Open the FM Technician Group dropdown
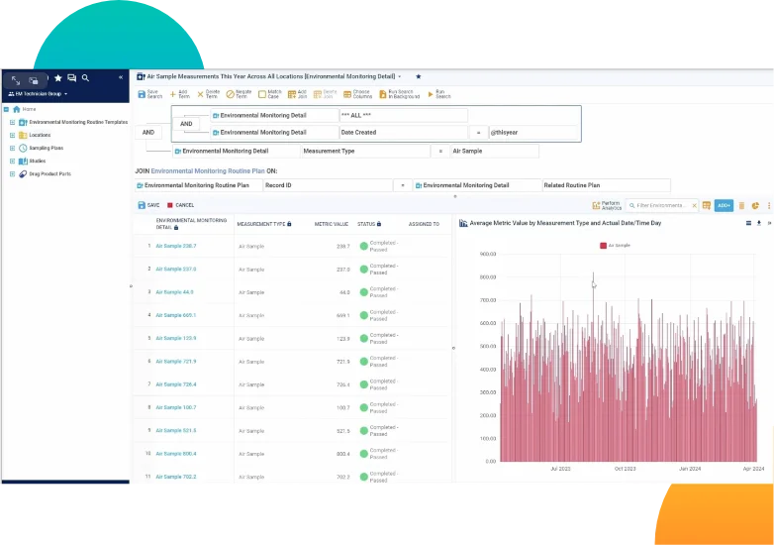 pyautogui.click(x=38, y=94)
